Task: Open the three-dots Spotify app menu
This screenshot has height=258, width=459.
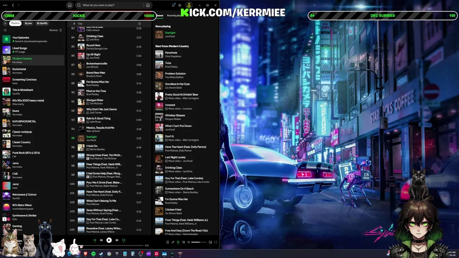Action: click(x=5, y=5)
